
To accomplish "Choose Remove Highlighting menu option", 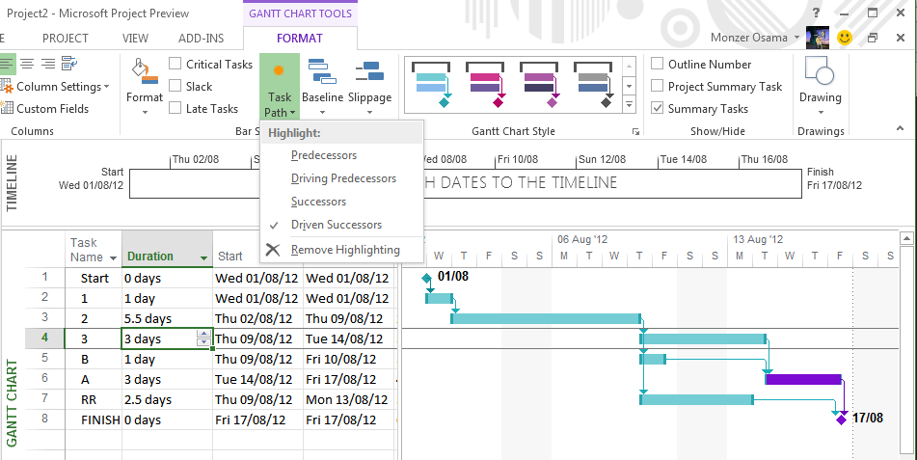I will pyautogui.click(x=345, y=250).
